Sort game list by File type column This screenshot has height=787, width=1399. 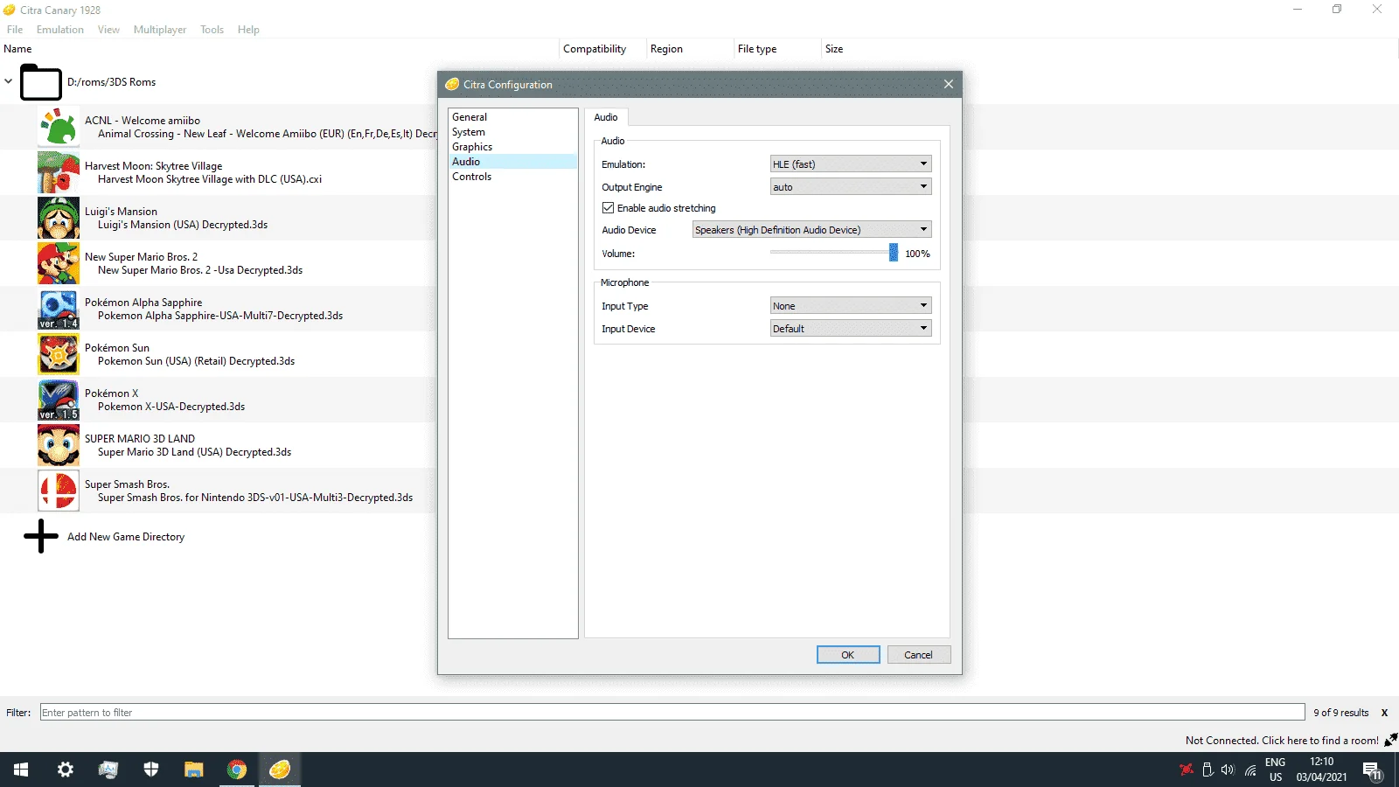coord(777,49)
